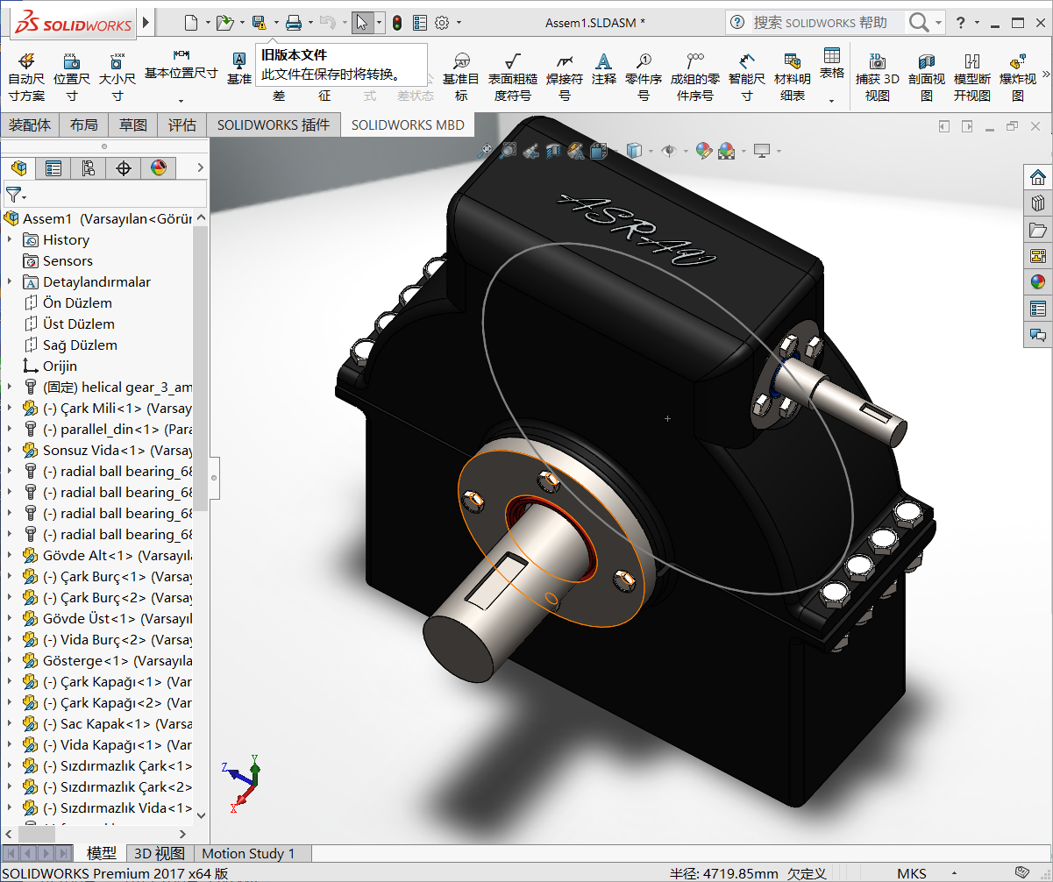The height and width of the screenshot is (882, 1053).
Task: Switch to the 评估 tab
Action: [x=182, y=124]
